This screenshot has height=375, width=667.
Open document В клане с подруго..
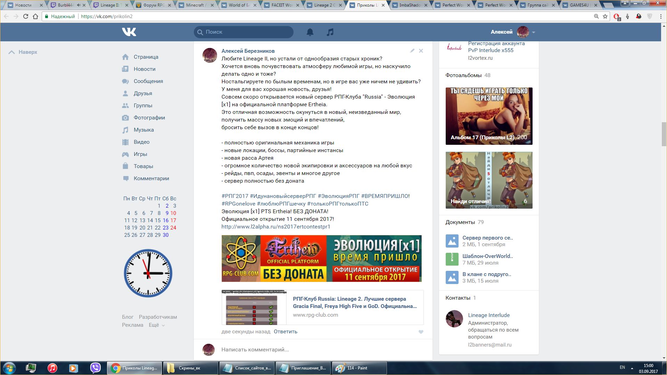click(x=487, y=274)
